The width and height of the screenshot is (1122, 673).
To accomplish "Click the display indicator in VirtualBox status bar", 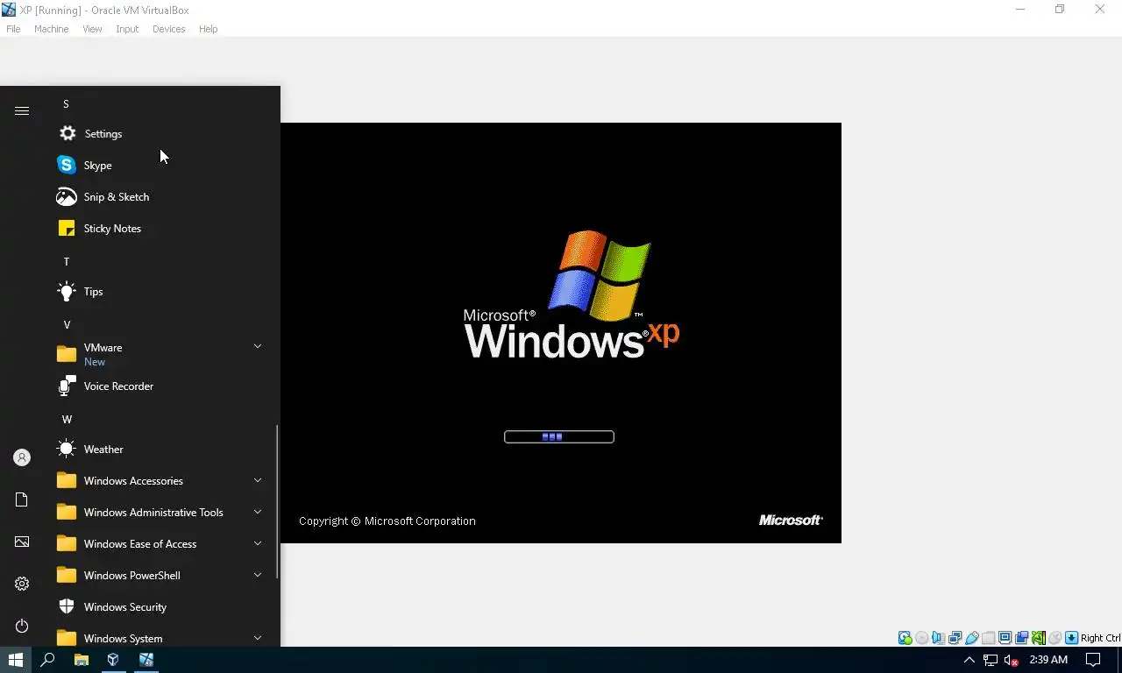I will click(1005, 638).
